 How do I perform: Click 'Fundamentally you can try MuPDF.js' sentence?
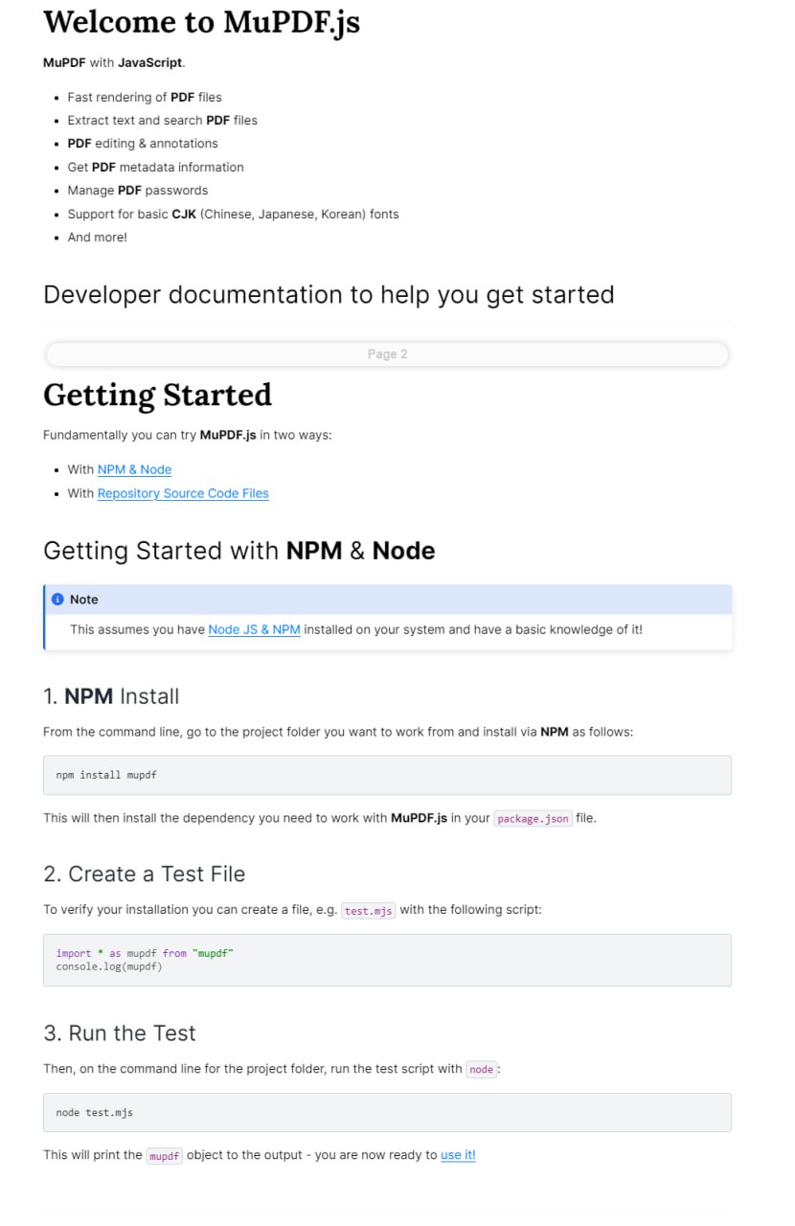pyautogui.click(x=188, y=435)
